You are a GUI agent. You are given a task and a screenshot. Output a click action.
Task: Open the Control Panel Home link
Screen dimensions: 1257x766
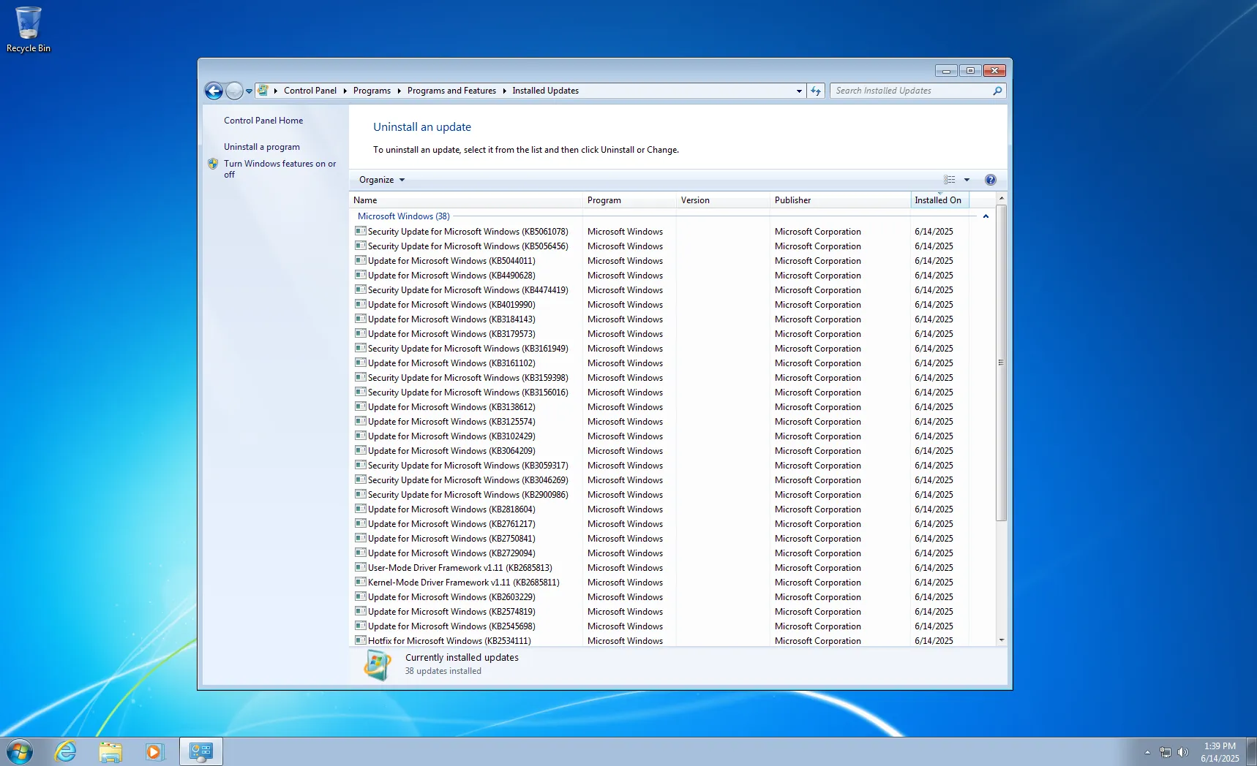pos(263,121)
